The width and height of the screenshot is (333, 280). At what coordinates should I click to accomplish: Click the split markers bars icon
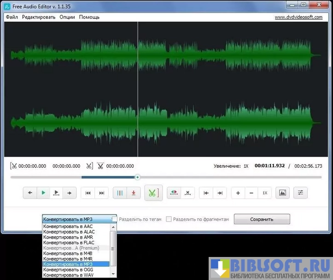click(x=120, y=193)
